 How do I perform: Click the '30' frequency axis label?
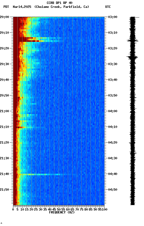tap(40, 210)
